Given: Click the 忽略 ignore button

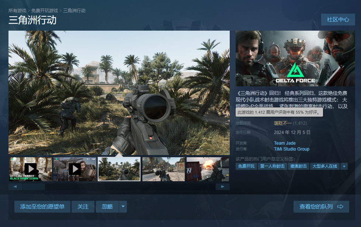Looking at the screenshot, I should click(x=107, y=207).
